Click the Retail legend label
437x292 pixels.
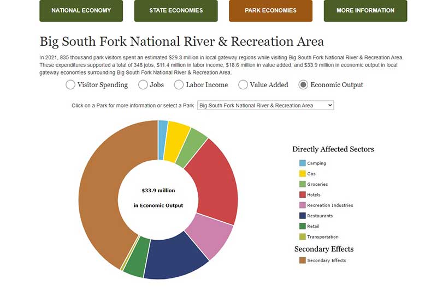(313, 227)
